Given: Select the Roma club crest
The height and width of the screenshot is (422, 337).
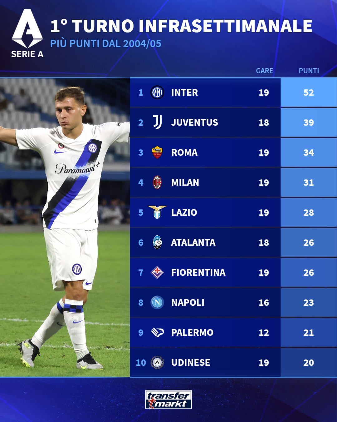Looking at the screenshot, I should pyautogui.click(x=157, y=153).
